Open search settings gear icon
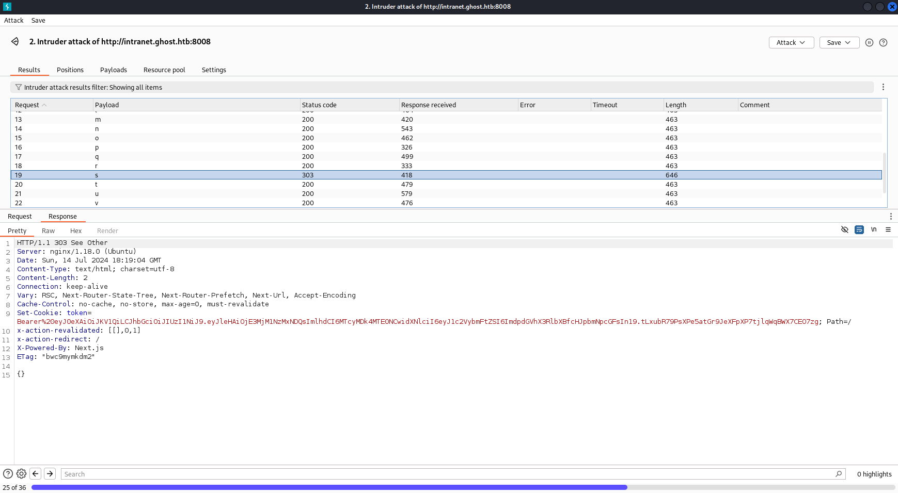Image resolution: width=898 pixels, height=493 pixels. click(21, 473)
